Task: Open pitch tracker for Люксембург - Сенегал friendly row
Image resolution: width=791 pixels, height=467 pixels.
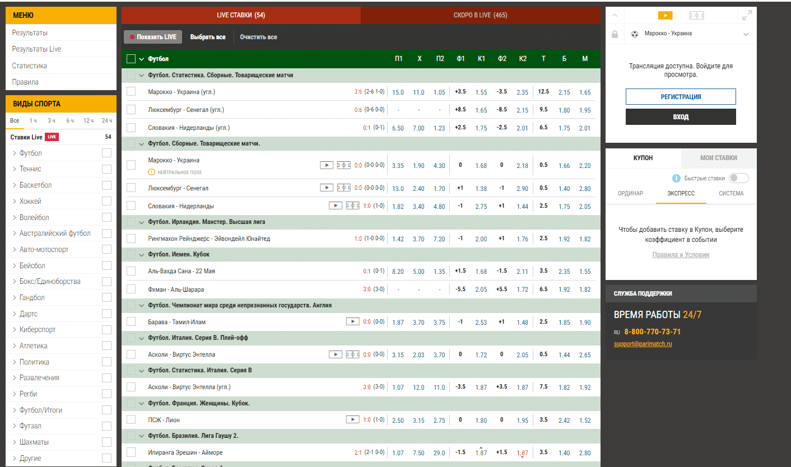Action: tap(344, 188)
